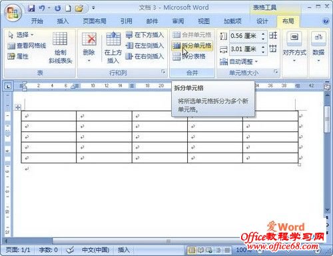Switch to outline view icon
333x256 pixels.
218,250
